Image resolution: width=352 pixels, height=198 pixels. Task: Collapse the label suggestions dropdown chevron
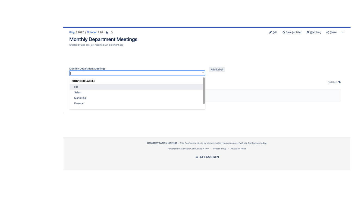click(x=203, y=73)
